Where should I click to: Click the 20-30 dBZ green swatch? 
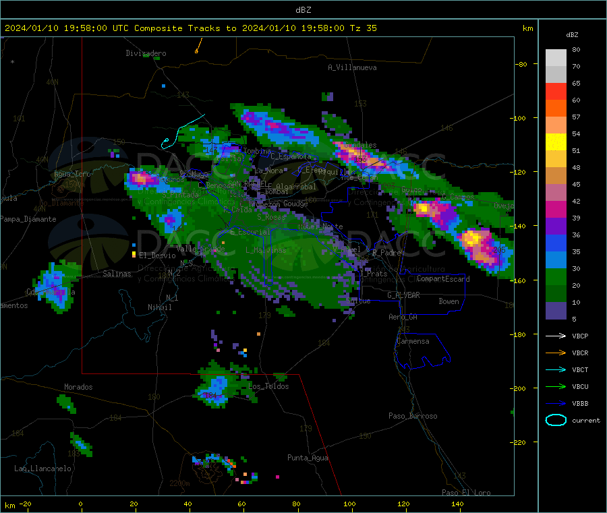point(556,276)
